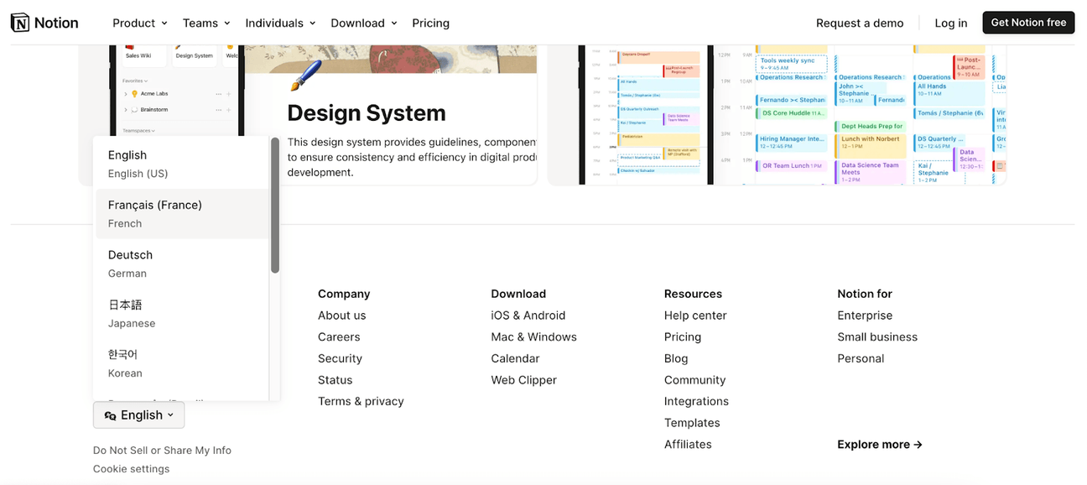Image resolution: width=1087 pixels, height=485 pixels.
Task: Open the red book icon above Sales Wiki
Action: [129, 47]
